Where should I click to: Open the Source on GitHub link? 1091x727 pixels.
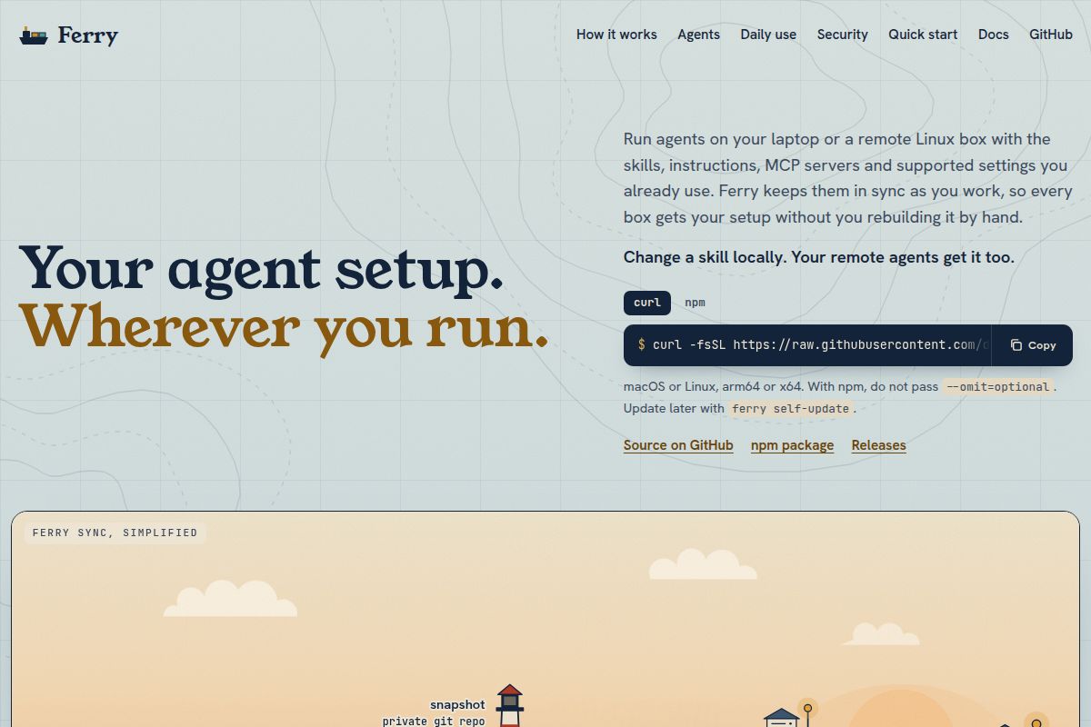[x=678, y=445]
